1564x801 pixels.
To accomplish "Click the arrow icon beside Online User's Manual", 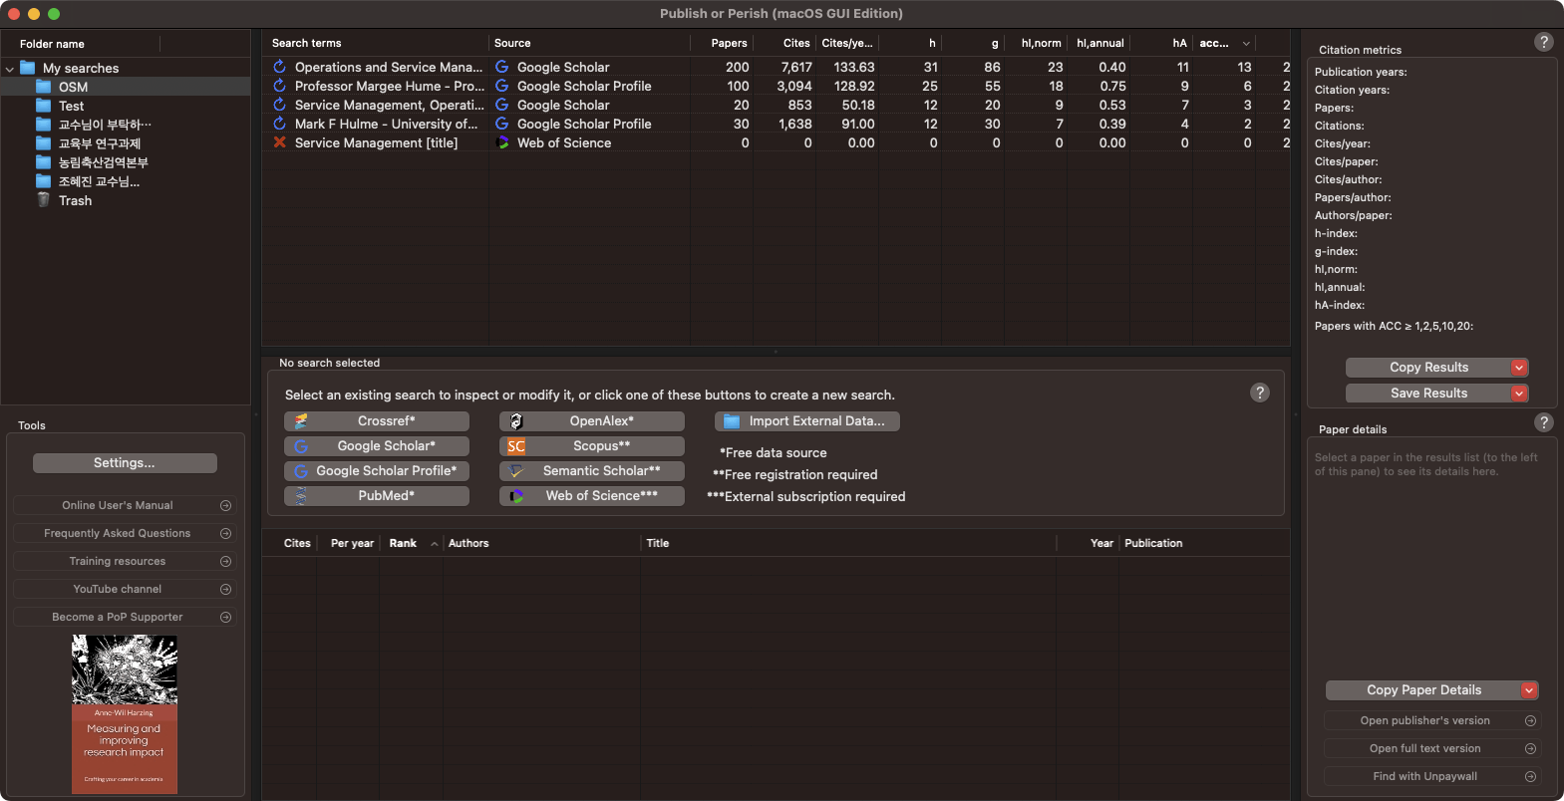I will pyautogui.click(x=226, y=506).
